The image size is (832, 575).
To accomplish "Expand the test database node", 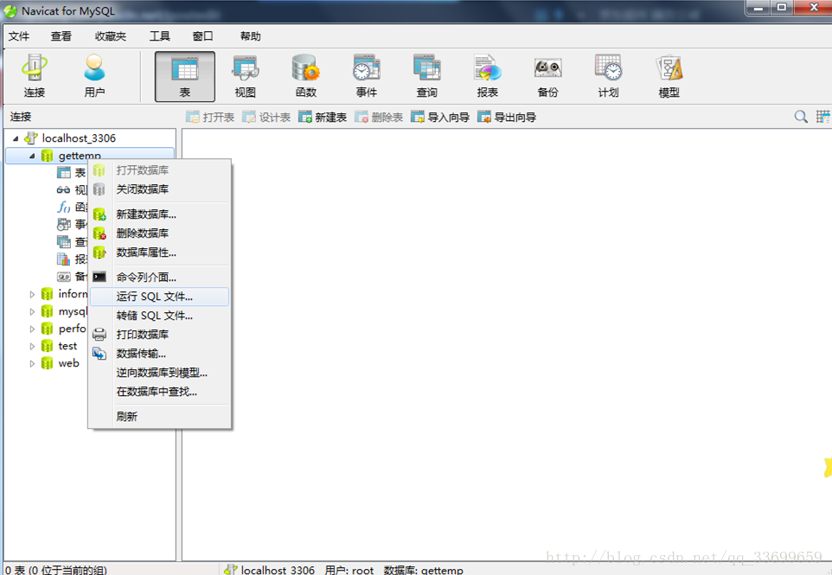I will pyautogui.click(x=32, y=347).
